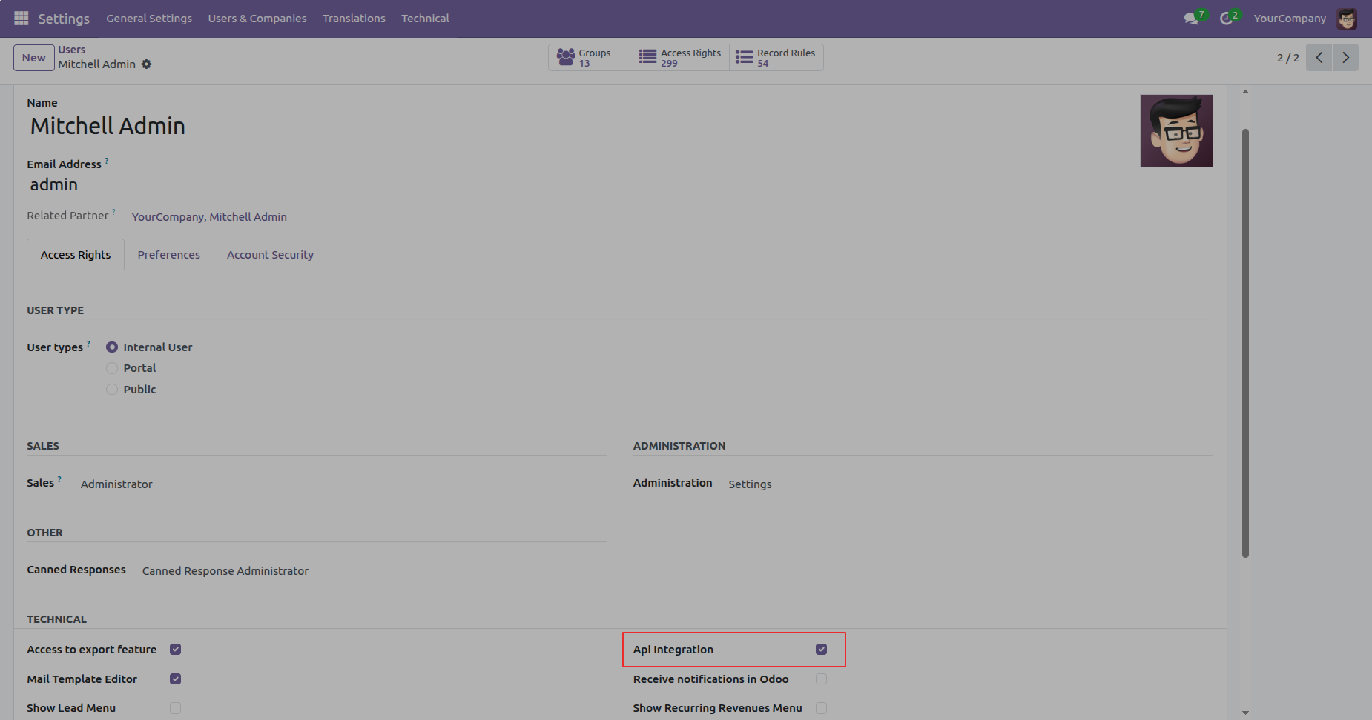Click the Email Address help tooltip mark
Viewport: 1372px width, 720px height.
[107, 160]
